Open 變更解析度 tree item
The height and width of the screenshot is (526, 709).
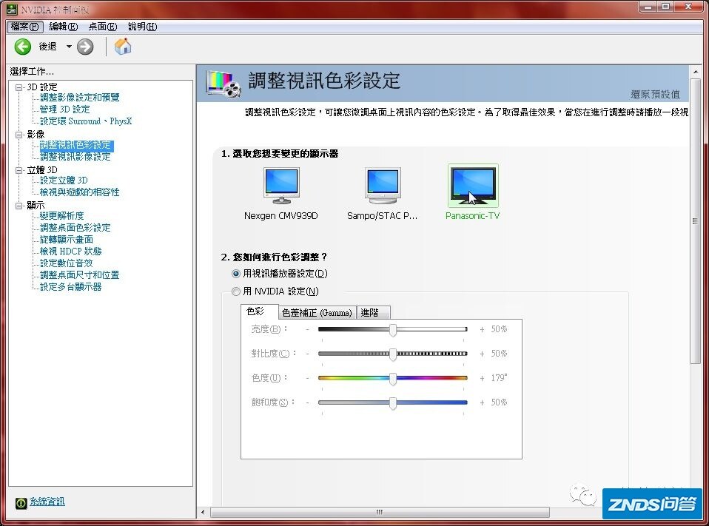point(62,216)
